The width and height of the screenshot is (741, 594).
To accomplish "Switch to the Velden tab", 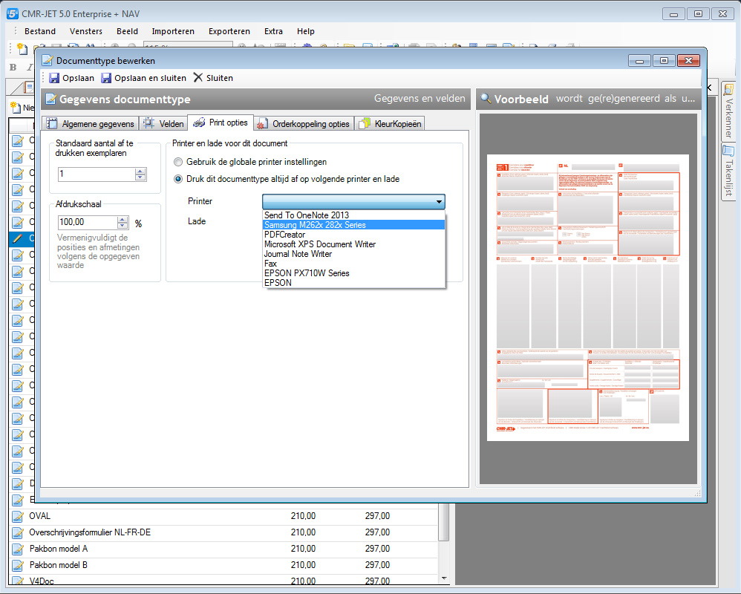I will point(163,124).
